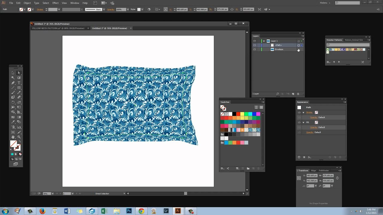The height and width of the screenshot is (215, 383).
Task: Select the Selection (black arrow) tool
Action: [13, 73]
